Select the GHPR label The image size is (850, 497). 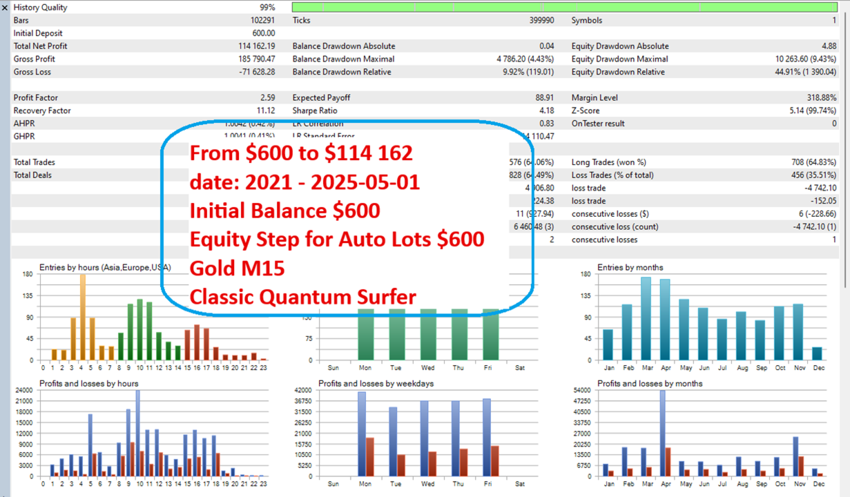coord(24,136)
